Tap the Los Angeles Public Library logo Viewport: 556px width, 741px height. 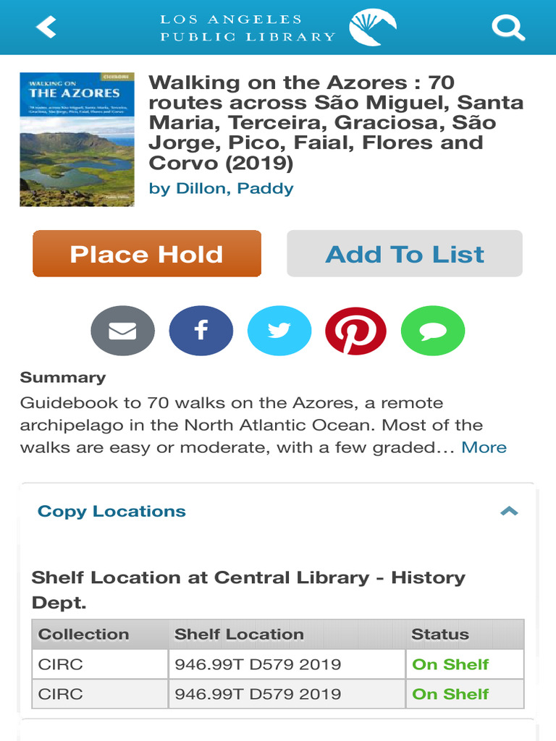[x=279, y=27]
